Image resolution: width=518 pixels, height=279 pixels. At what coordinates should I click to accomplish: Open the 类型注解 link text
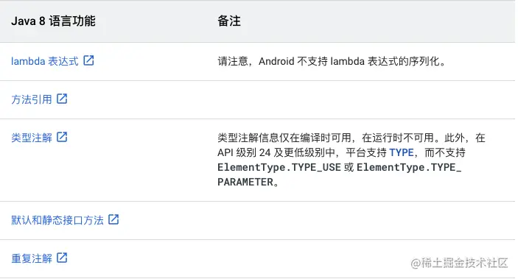[32, 138]
